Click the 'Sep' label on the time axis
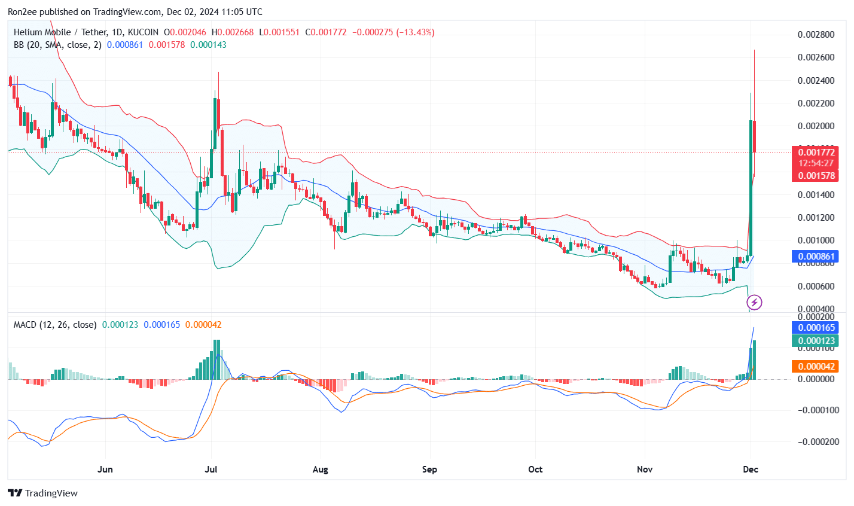854x506 pixels. pyautogui.click(x=429, y=470)
